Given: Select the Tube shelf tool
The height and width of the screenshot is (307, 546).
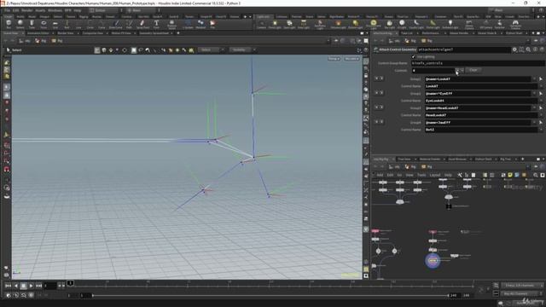Looking at the screenshot, I should pos(32,24).
